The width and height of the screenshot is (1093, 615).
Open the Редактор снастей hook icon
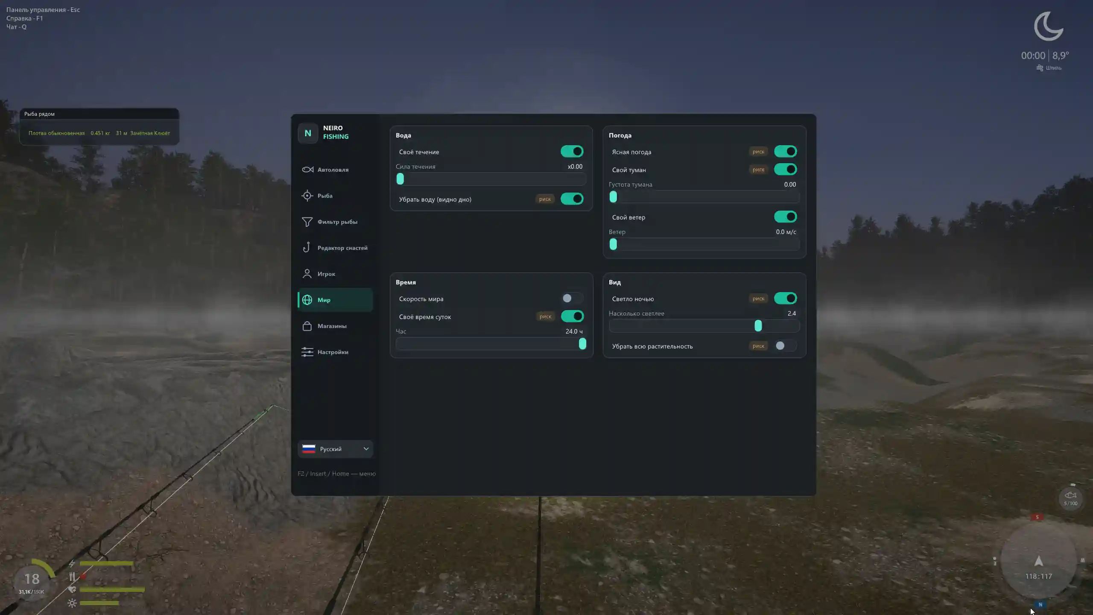307,248
